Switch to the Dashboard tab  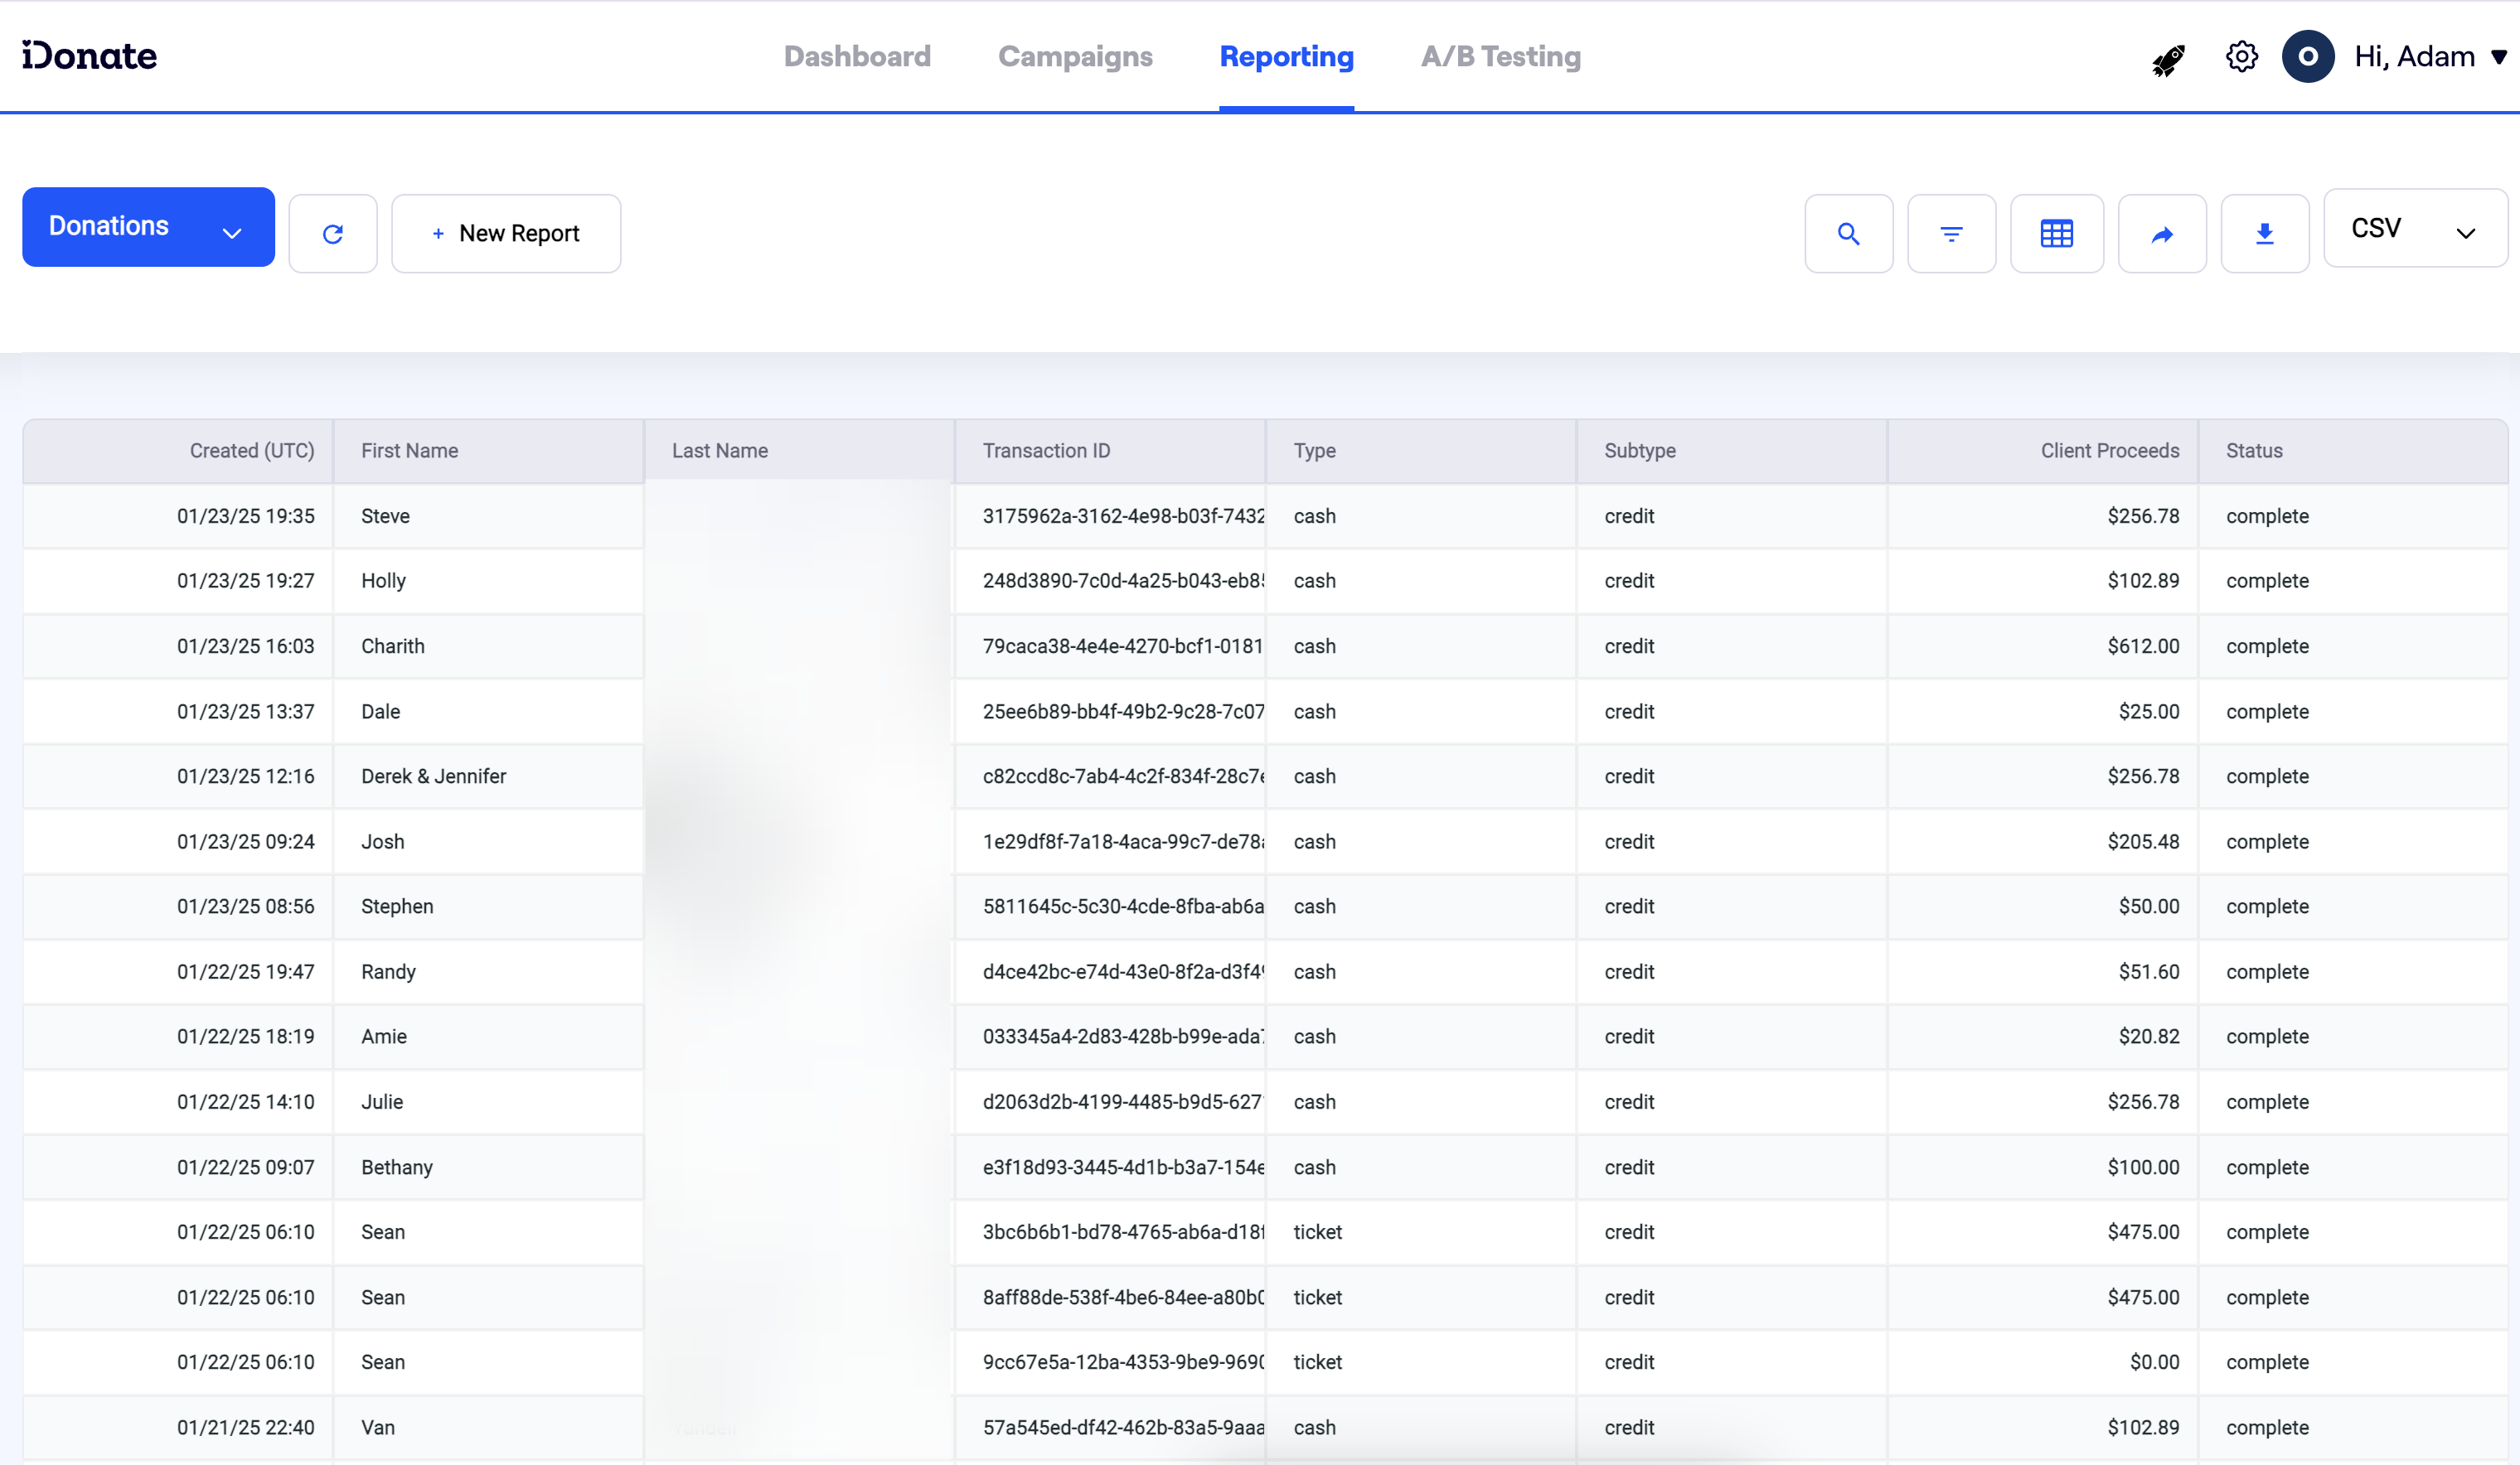coord(857,57)
